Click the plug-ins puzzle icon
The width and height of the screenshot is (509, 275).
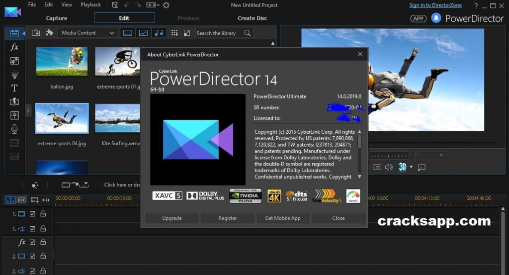[49, 33]
